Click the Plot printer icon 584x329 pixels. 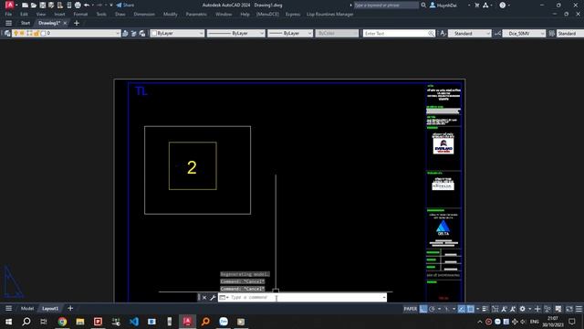coord(78,5)
